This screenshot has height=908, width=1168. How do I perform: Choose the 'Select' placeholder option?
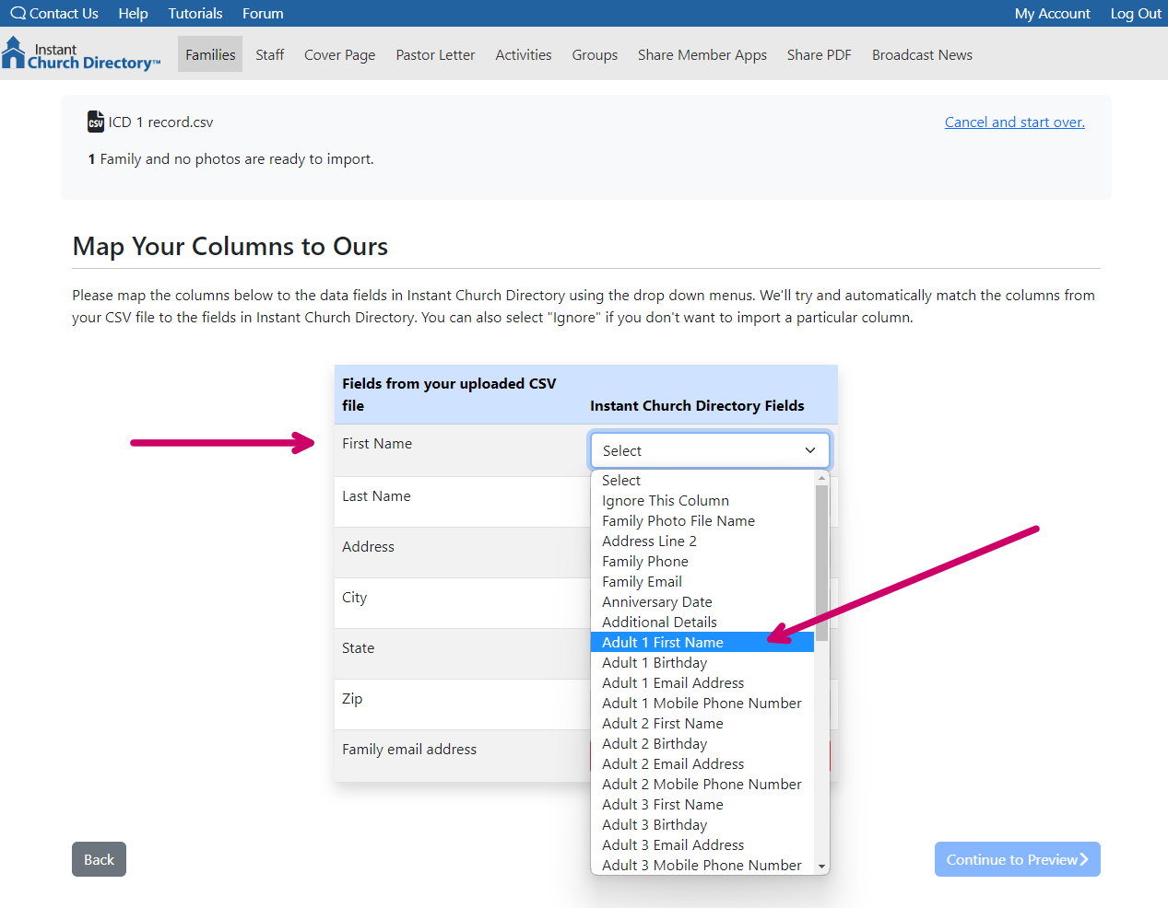[x=702, y=480]
